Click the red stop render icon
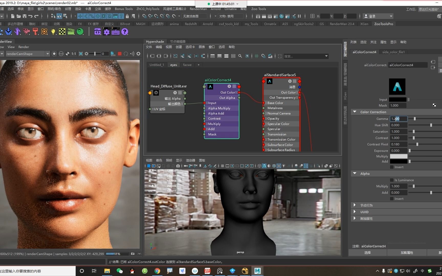Image resolution: width=442 pixels, height=276 pixels. 119,54
